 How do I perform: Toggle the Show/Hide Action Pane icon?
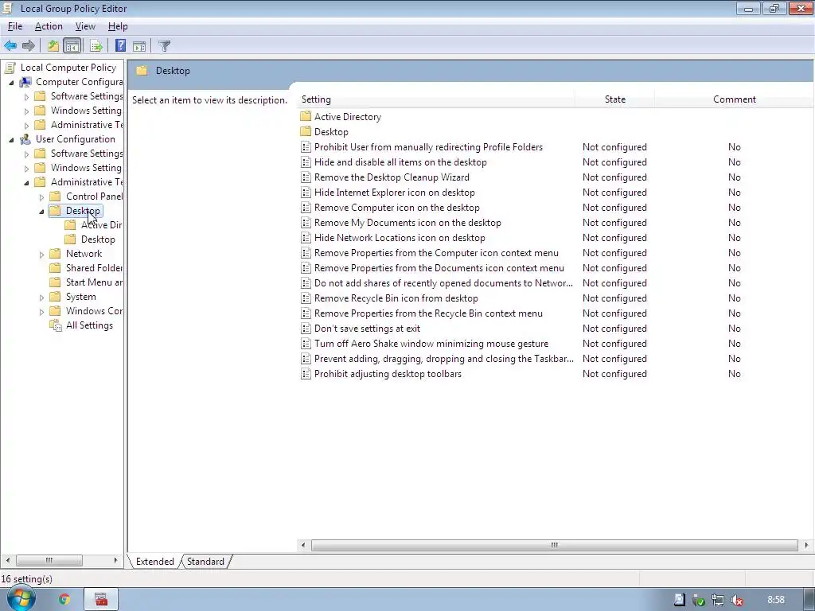pyautogui.click(x=139, y=45)
